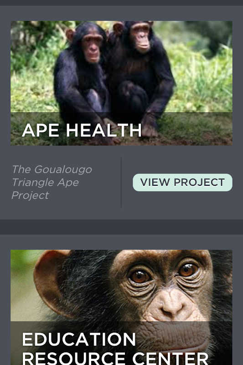Click the dark strip above Ape Health card

coord(121,3)
